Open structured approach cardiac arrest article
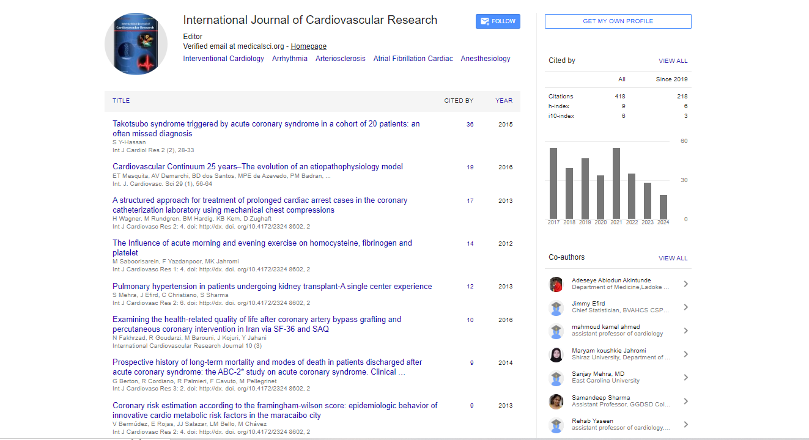The image size is (809, 440). tap(260, 205)
